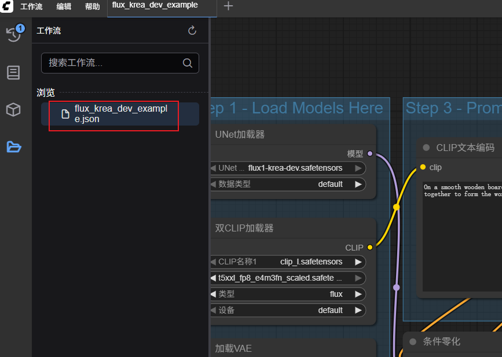Collapse the 条件零化 node via its dot
The image size is (502, 357).
[413, 341]
